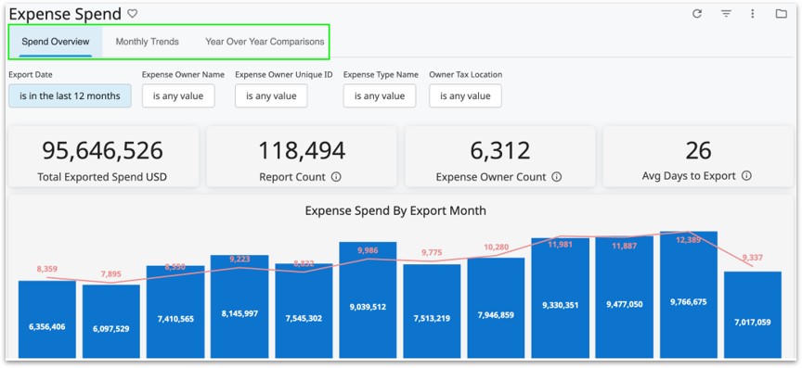Click the 26 average days value

coord(698,150)
